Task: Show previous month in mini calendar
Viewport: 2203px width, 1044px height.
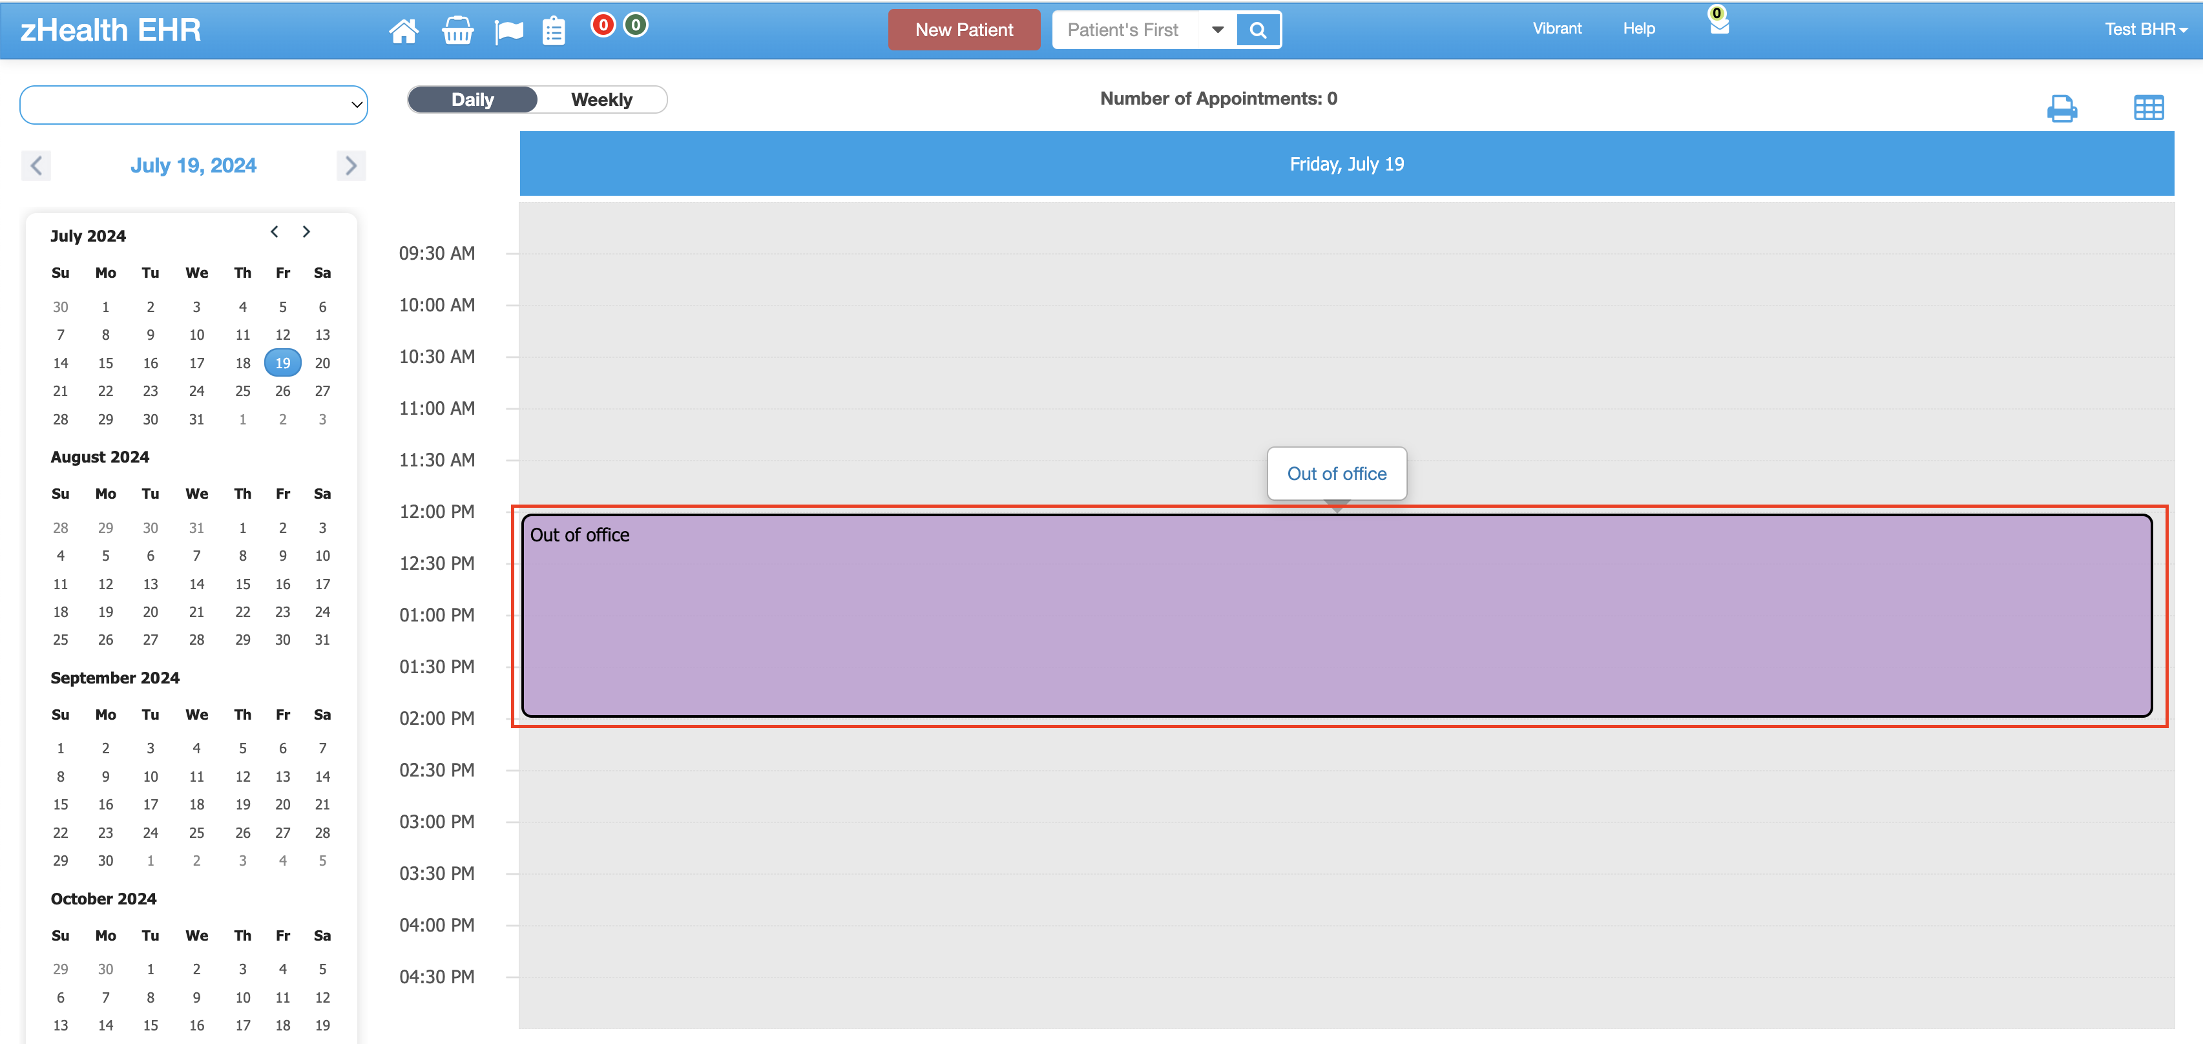Action: click(275, 232)
